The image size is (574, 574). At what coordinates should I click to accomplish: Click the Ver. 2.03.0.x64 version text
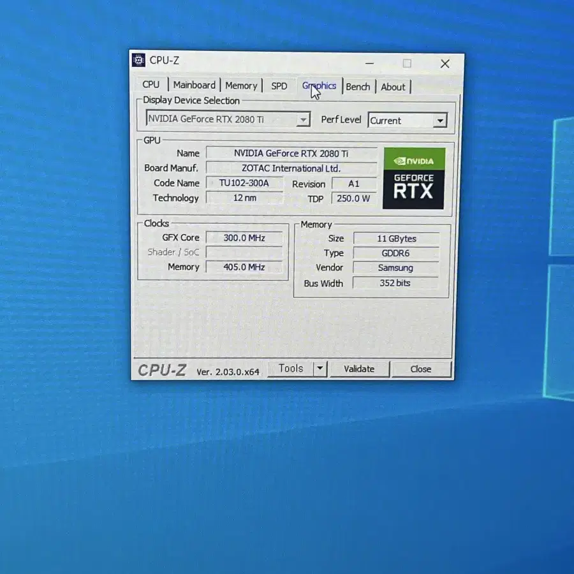228,372
